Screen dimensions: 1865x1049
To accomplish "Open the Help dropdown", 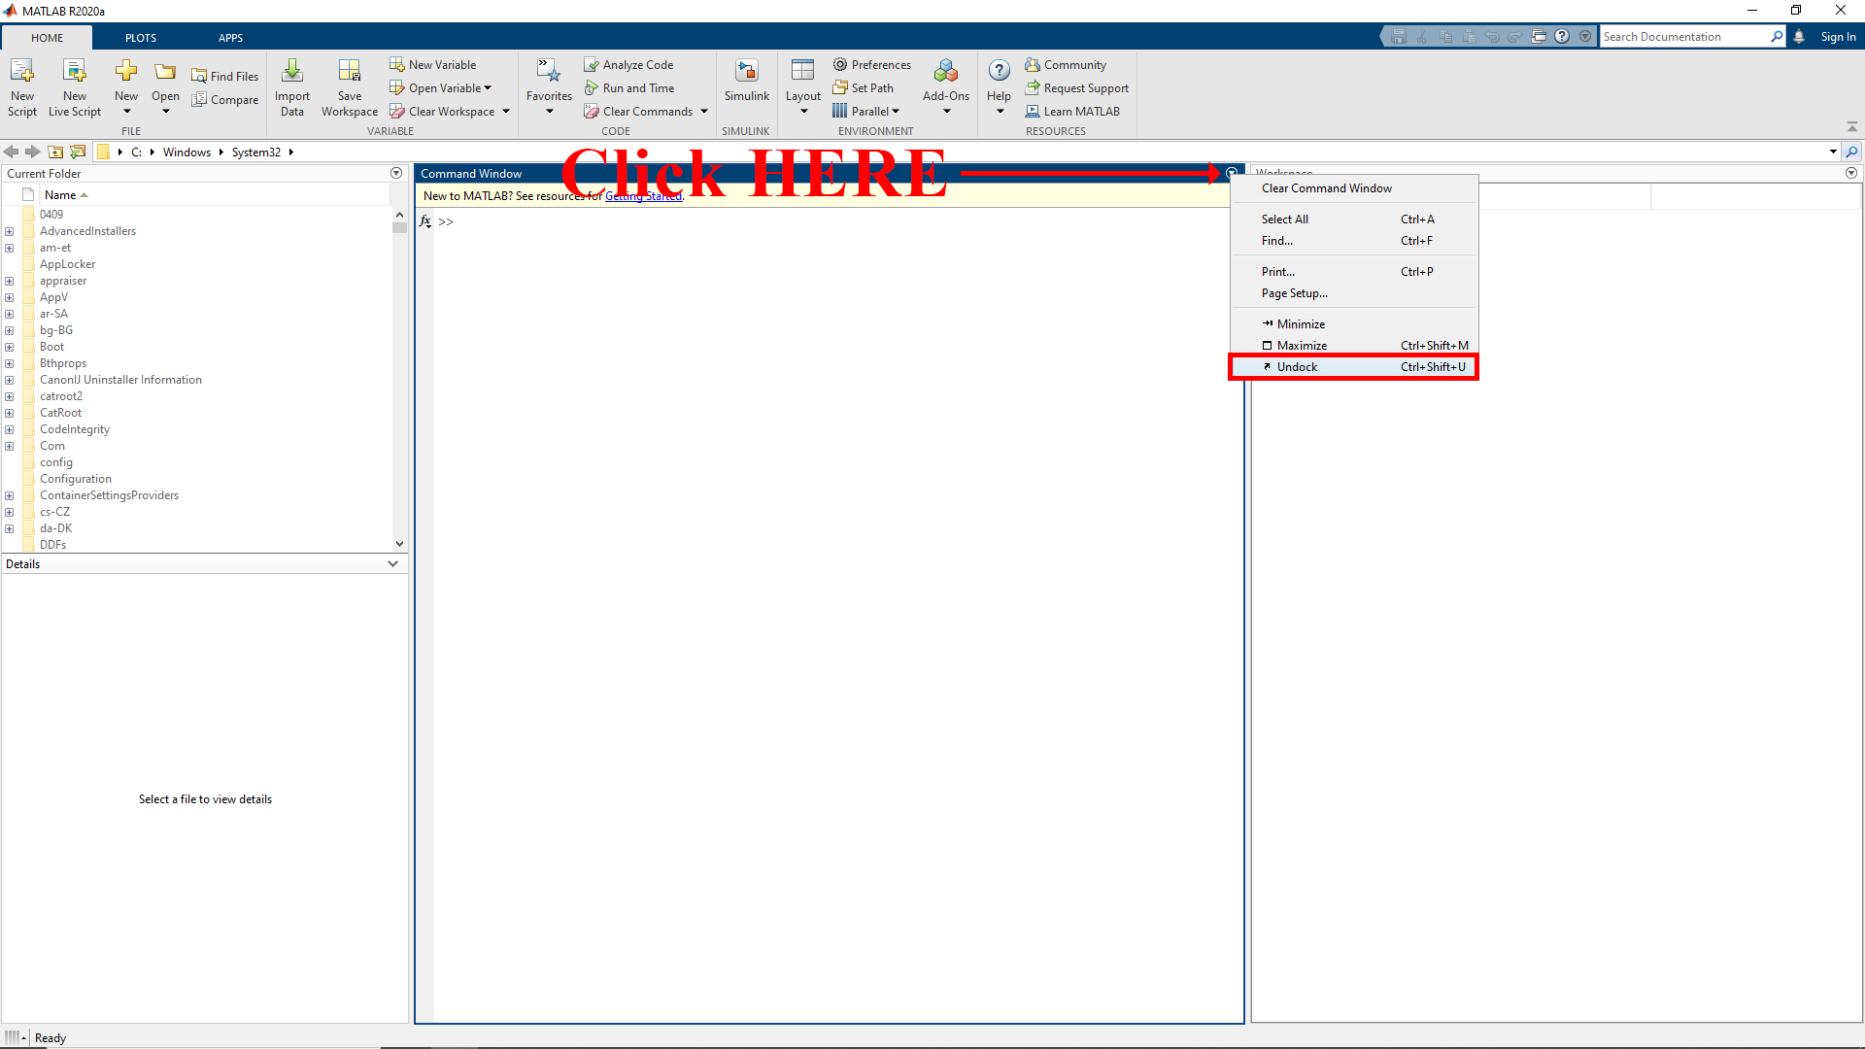I will pyautogui.click(x=1000, y=112).
